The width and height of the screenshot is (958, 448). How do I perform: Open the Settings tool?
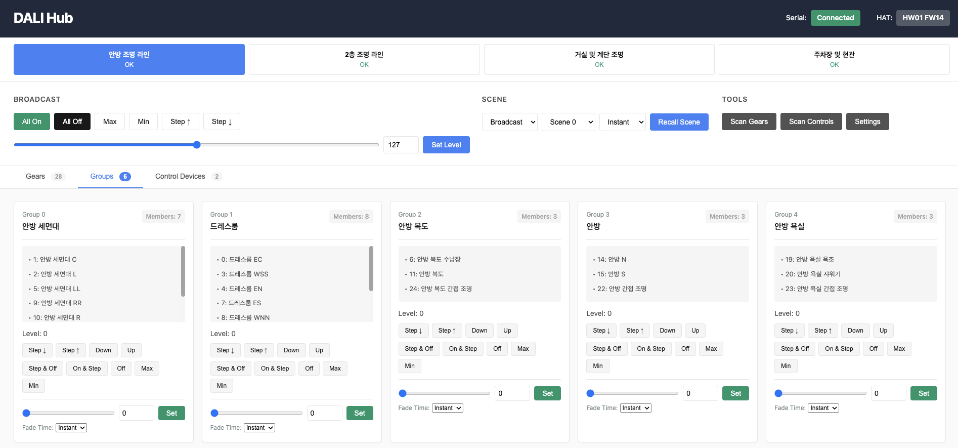867,121
